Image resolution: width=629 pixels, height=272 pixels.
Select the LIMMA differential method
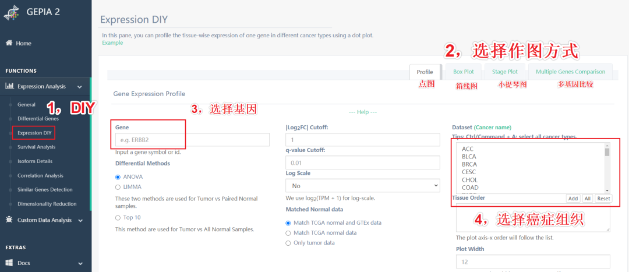118,187
